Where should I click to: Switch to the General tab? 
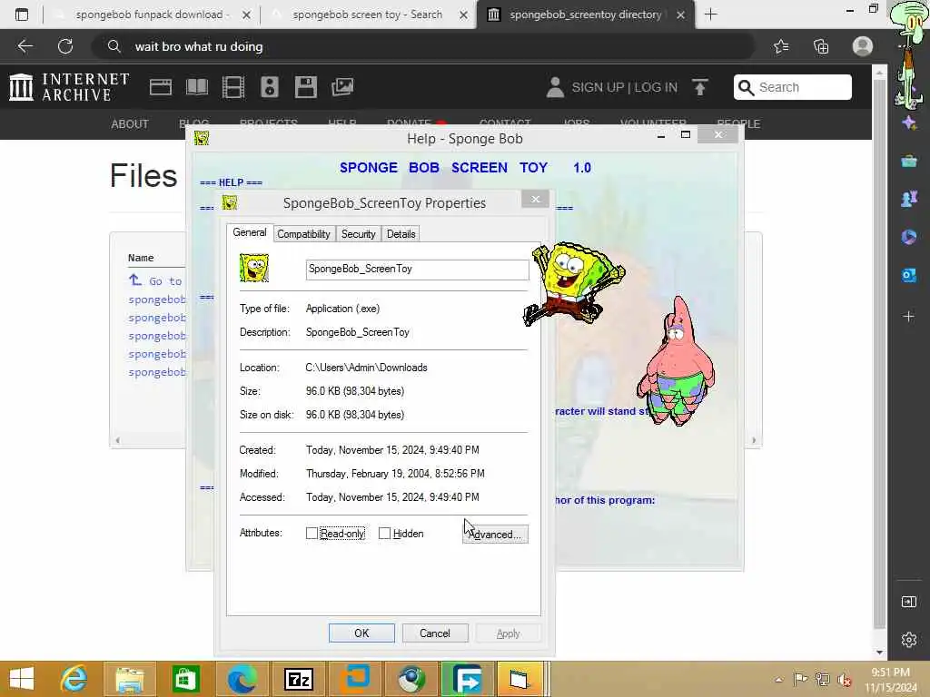pyautogui.click(x=249, y=232)
